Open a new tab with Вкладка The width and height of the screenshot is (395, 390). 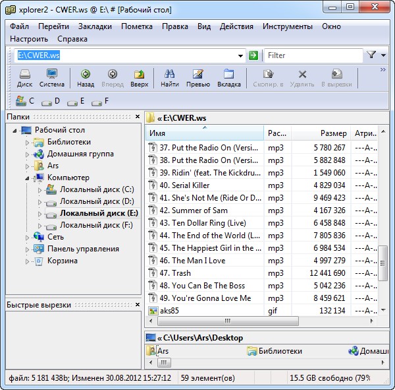click(x=229, y=78)
